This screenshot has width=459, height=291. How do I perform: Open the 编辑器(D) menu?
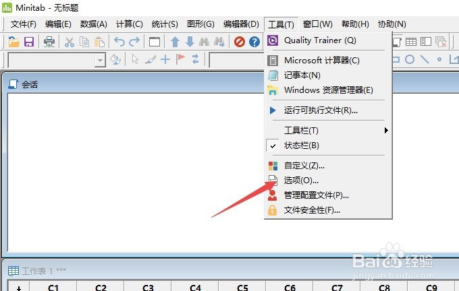tap(241, 24)
